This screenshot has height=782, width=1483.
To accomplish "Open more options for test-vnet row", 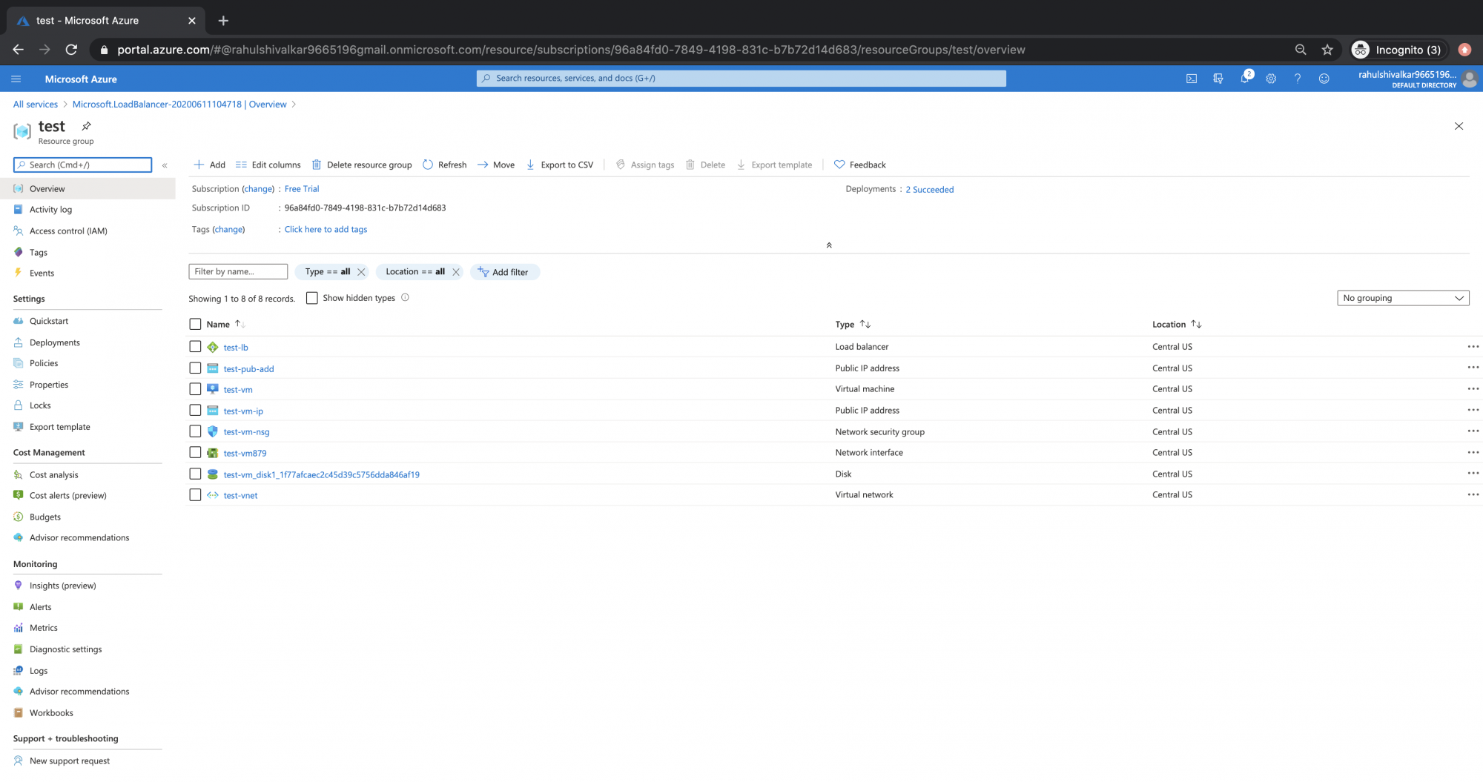I will 1473,495.
